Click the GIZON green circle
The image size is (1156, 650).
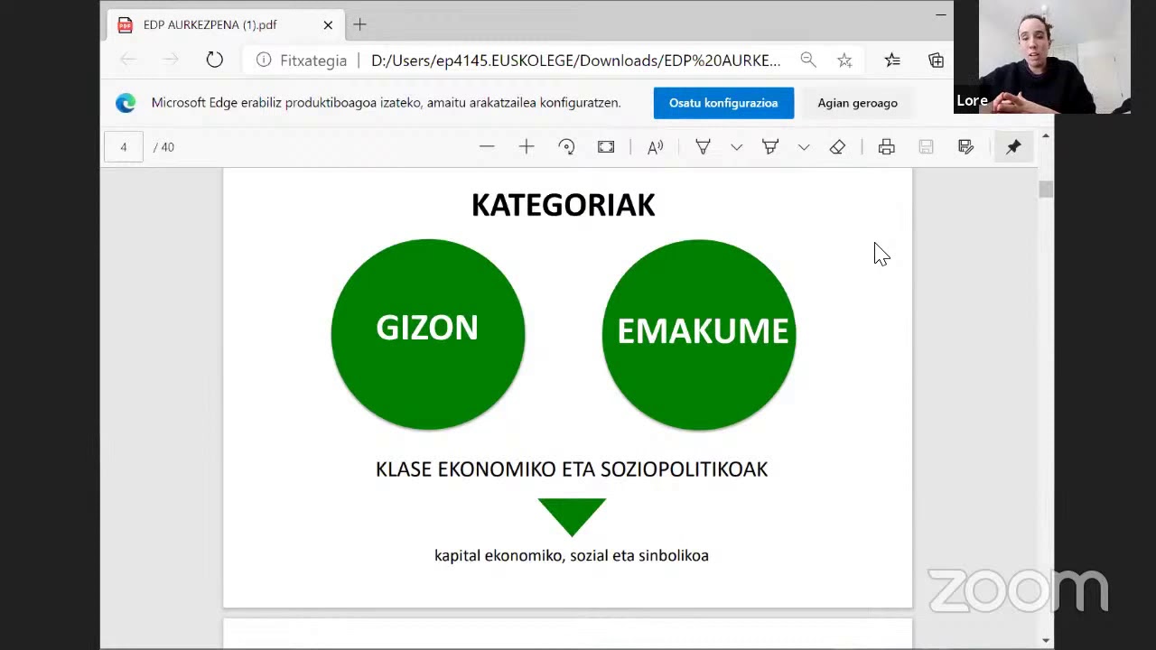click(x=428, y=335)
